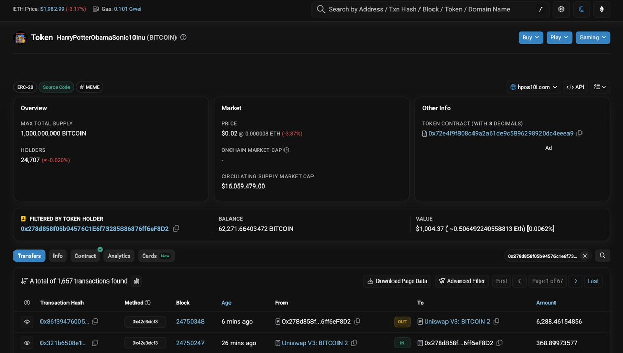Toggle Age column format

pyautogui.click(x=226, y=303)
